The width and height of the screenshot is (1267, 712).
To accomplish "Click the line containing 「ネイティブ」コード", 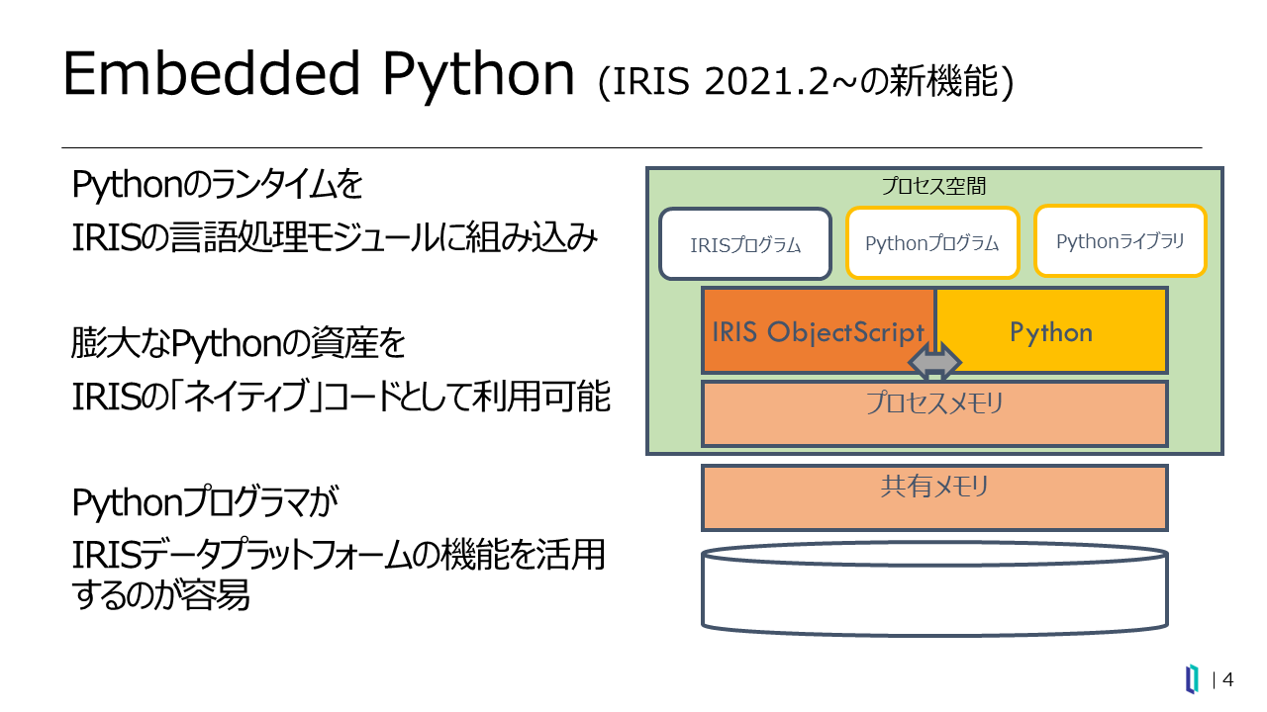I will (341, 397).
